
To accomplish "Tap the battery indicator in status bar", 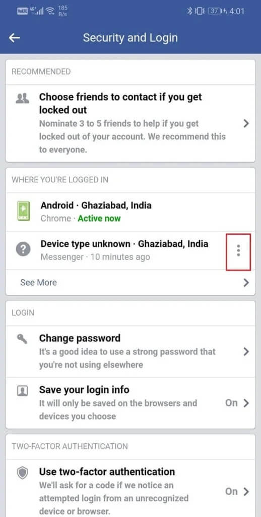I will [x=214, y=11].
